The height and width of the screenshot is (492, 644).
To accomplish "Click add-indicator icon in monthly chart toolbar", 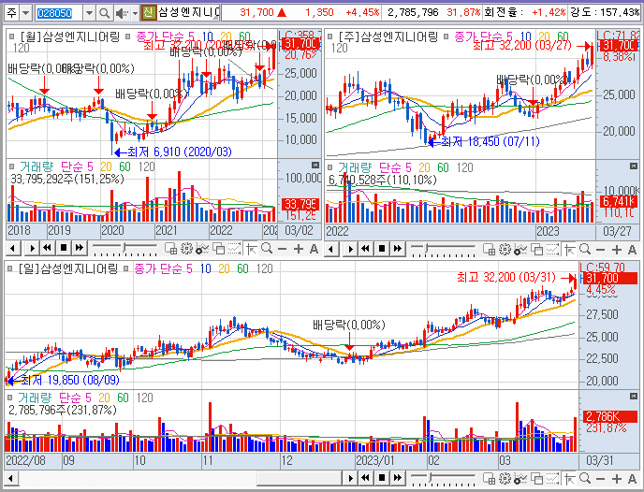I will [202, 249].
